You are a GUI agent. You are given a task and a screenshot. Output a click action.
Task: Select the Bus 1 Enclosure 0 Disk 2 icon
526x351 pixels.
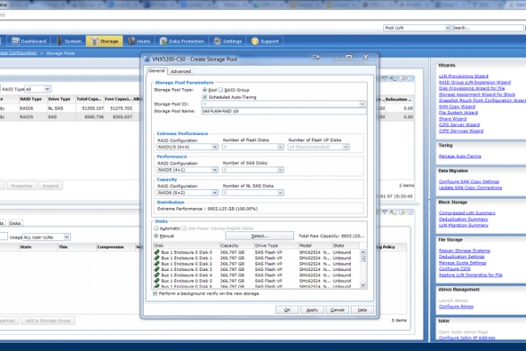(x=156, y=264)
